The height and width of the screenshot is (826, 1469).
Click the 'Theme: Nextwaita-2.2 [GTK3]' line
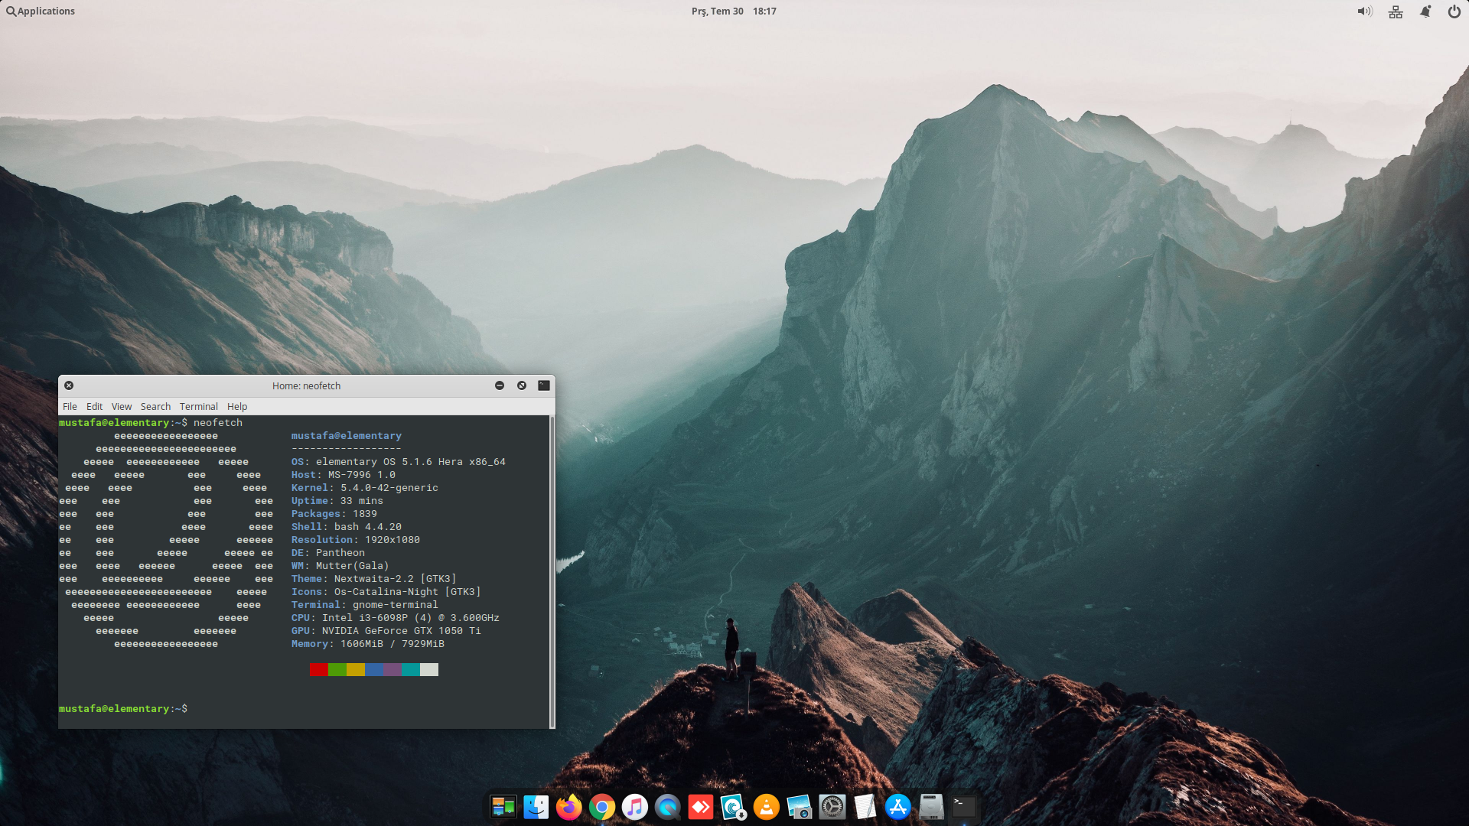[x=373, y=579]
